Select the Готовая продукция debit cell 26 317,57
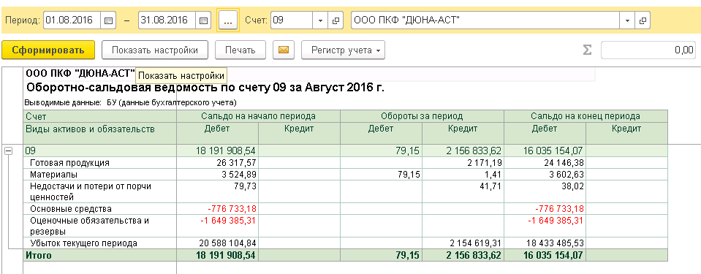 click(217, 163)
